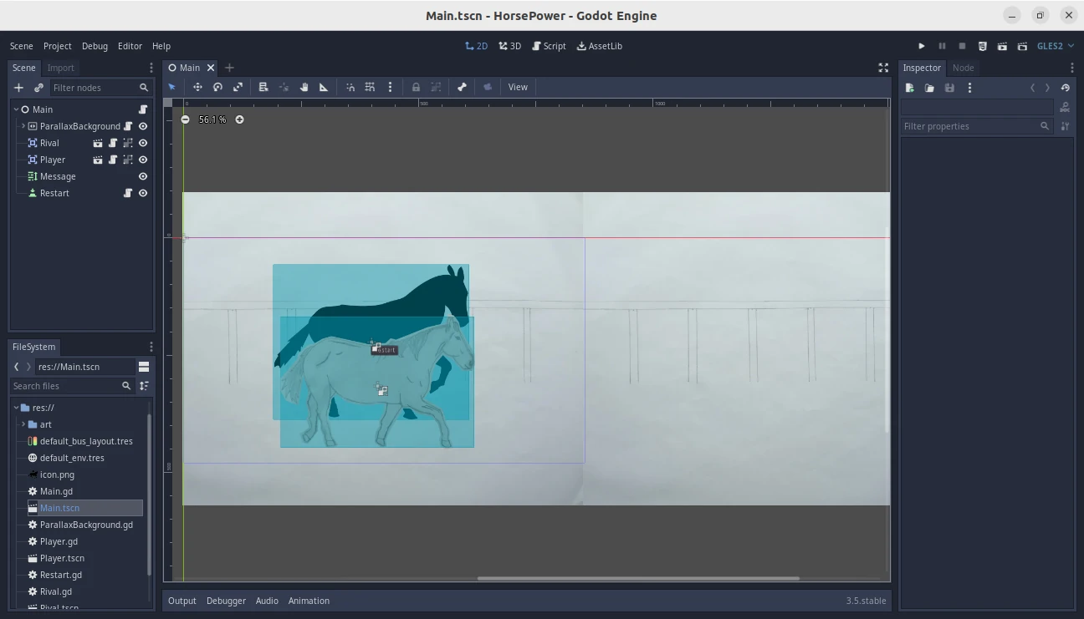The width and height of the screenshot is (1084, 619).
Task: Select the Rotate mode tool
Action: 217,87
